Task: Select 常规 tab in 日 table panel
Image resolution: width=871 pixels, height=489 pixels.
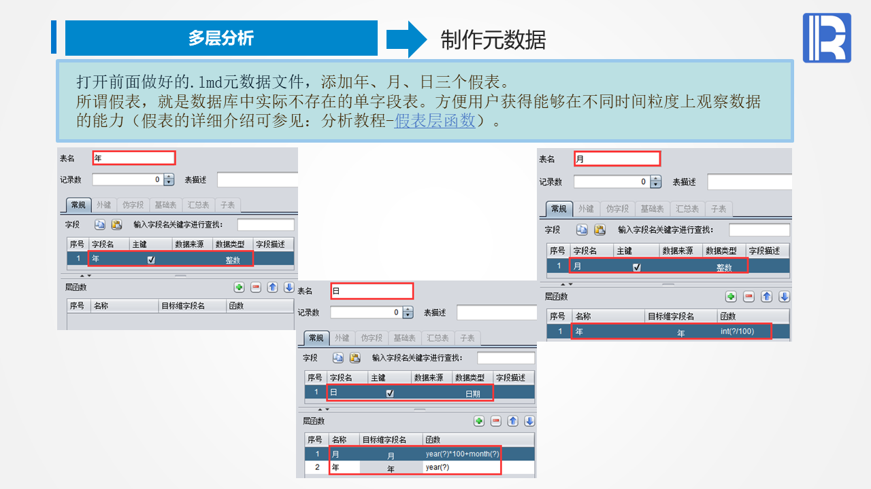Action: (x=316, y=338)
